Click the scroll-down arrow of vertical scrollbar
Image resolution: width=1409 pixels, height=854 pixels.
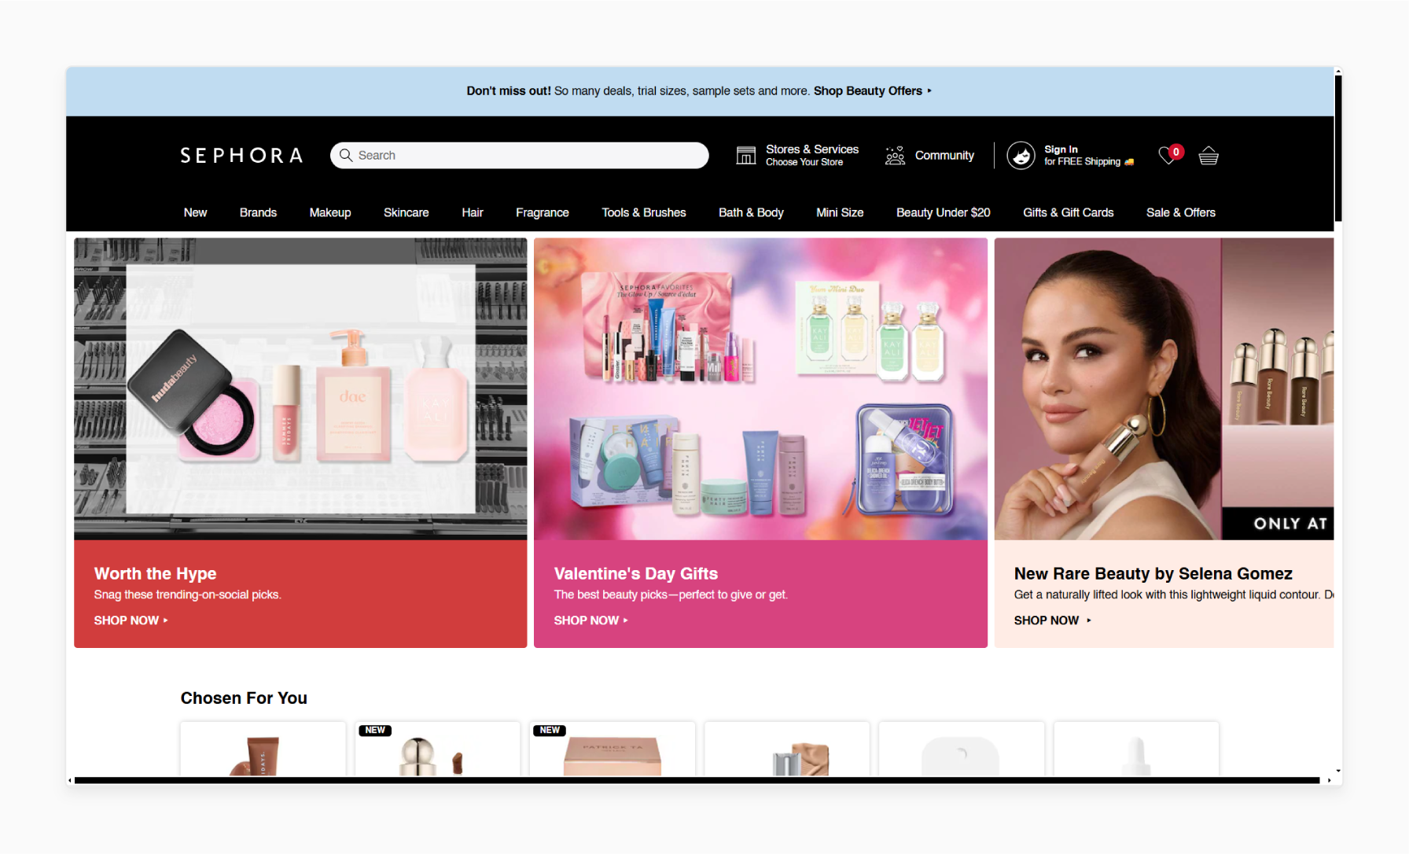click(1338, 771)
